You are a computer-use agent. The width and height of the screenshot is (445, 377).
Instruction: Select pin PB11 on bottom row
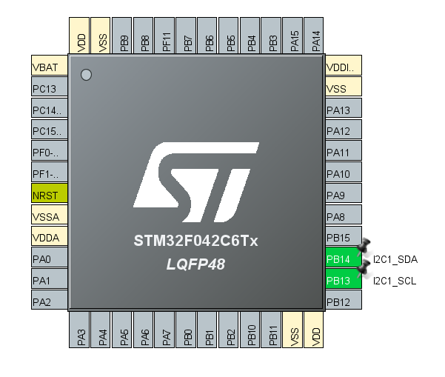tap(271, 330)
